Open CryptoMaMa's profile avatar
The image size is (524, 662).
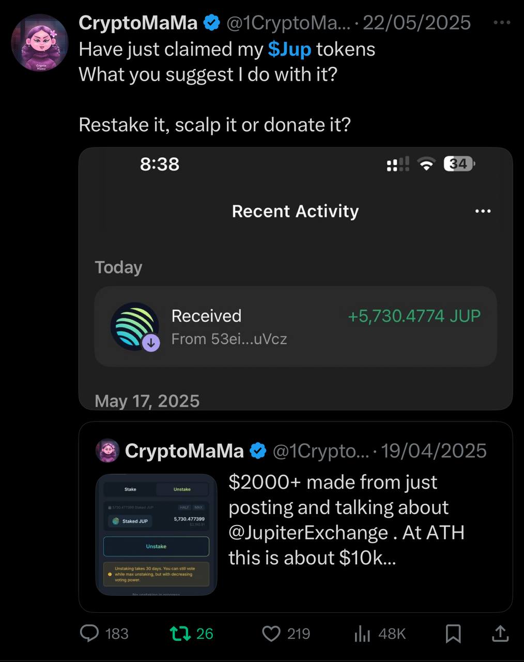point(40,43)
